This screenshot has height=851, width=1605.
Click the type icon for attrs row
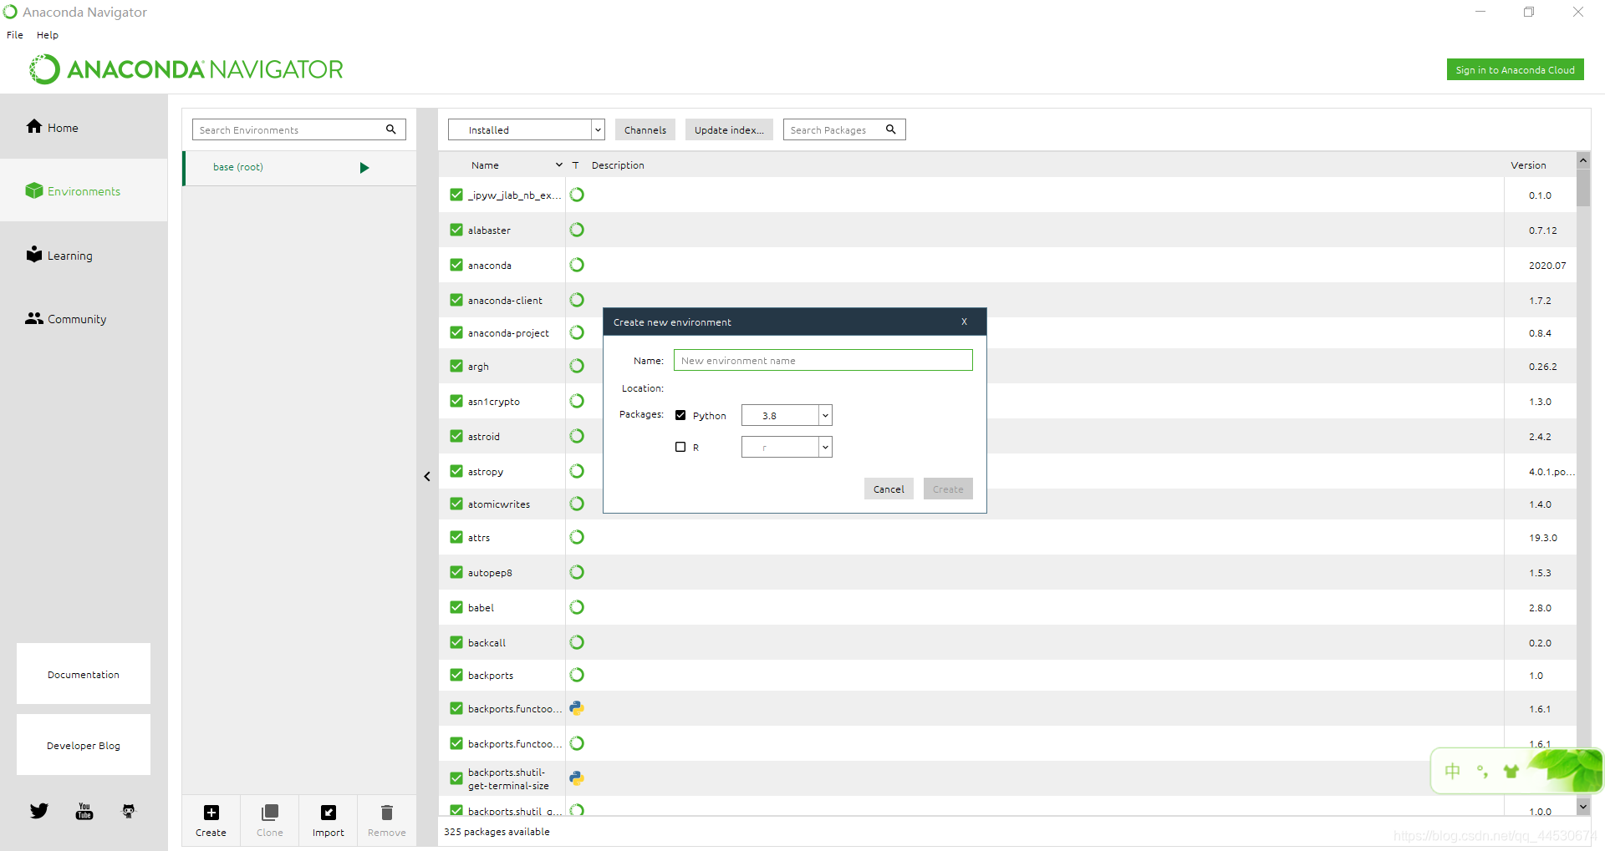point(577,537)
